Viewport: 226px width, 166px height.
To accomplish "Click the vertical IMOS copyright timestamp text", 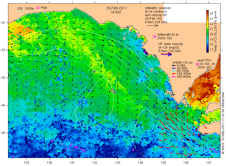I will [223, 123].
